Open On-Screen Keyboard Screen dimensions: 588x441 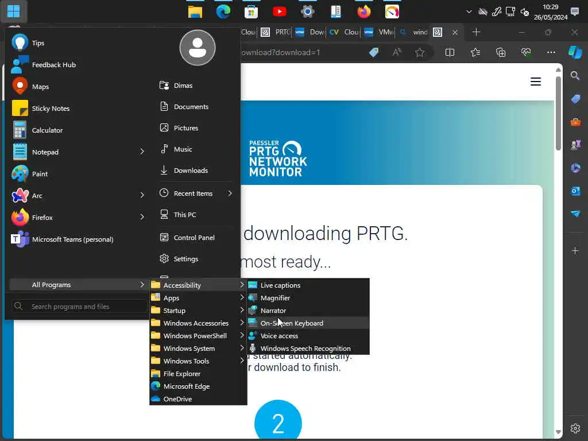tap(308, 323)
